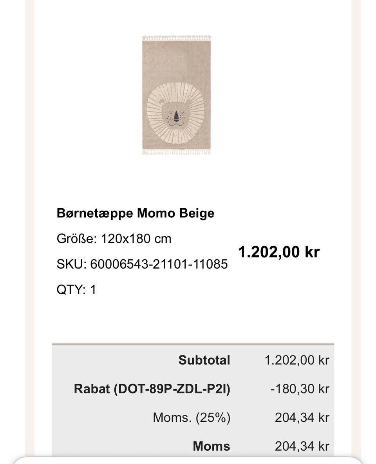Screen dimensions: 376x464
Task: Select the SKU label text
Action: click(71, 264)
